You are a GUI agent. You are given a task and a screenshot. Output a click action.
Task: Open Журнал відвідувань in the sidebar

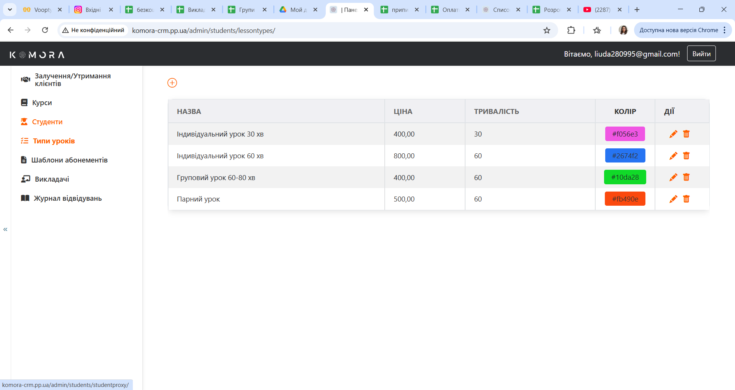pyautogui.click(x=67, y=198)
